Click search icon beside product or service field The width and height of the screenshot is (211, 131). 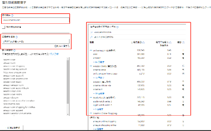coord(91,37)
